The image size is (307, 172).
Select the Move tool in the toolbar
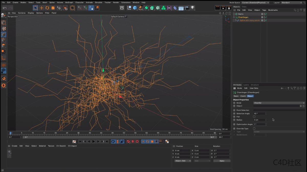(x=41, y=8)
